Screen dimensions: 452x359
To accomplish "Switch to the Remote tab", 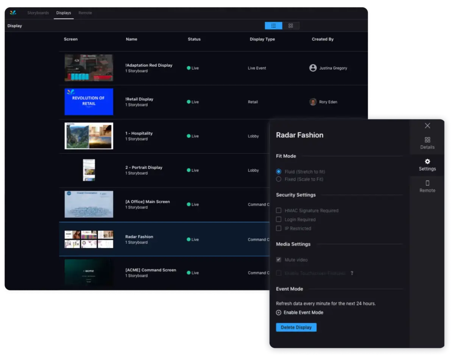I will coord(85,12).
